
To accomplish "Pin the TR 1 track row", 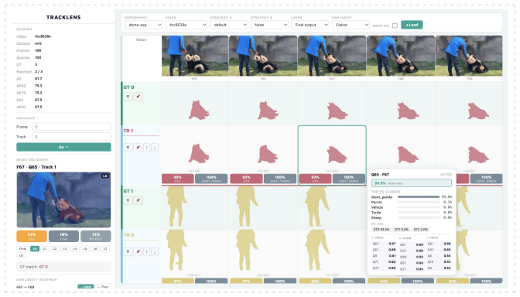I will [x=138, y=148].
